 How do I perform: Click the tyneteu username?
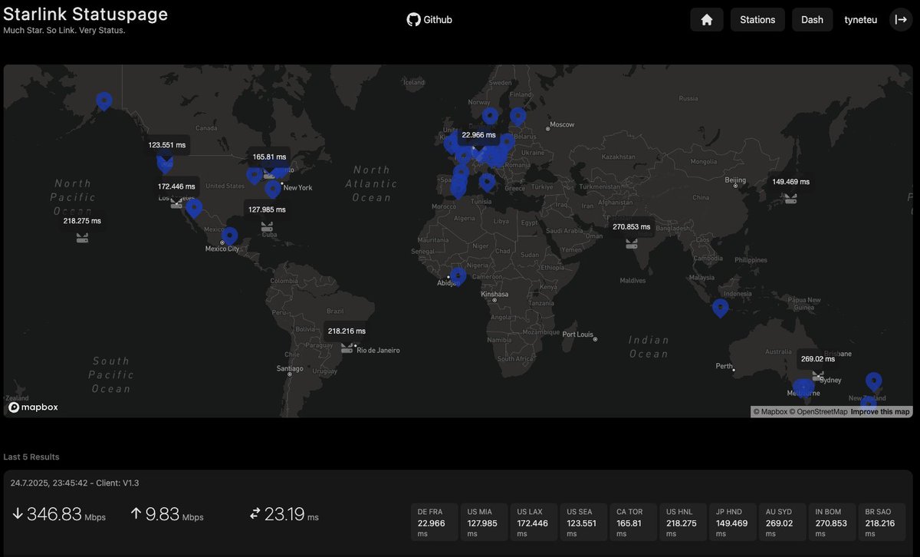[861, 20]
